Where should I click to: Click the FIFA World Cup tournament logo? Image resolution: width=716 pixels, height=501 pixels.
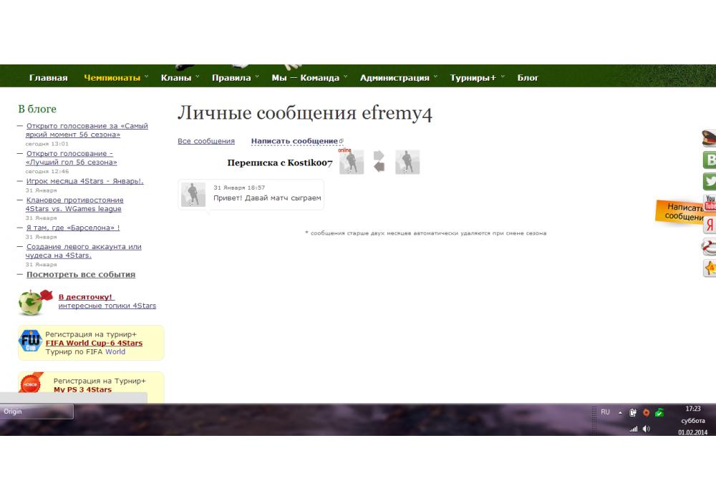[x=30, y=342]
